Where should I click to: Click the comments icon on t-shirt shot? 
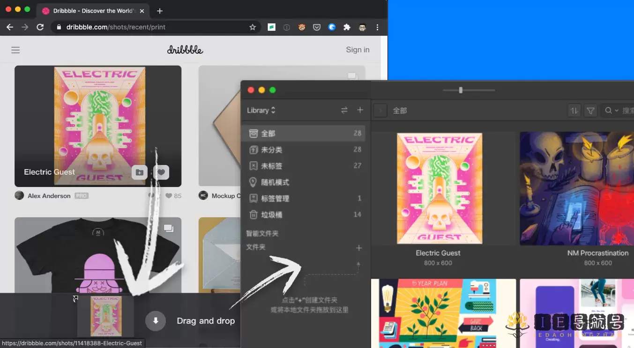click(x=169, y=228)
